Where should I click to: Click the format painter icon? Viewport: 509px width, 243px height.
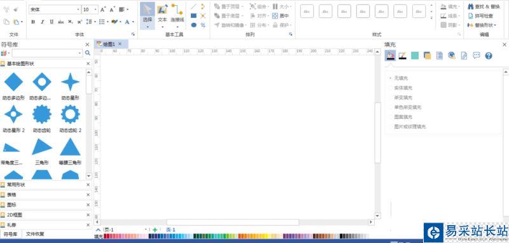[x=15, y=10]
